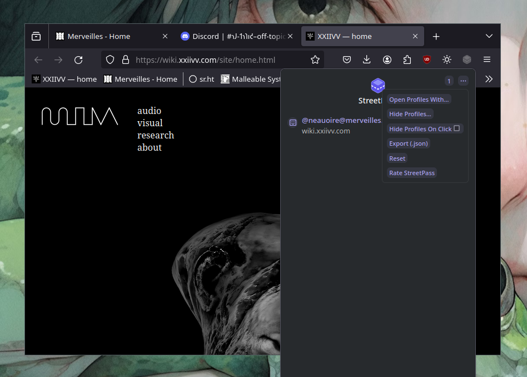Choose Open Profiles With... option
The width and height of the screenshot is (527, 377).
[x=419, y=100]
